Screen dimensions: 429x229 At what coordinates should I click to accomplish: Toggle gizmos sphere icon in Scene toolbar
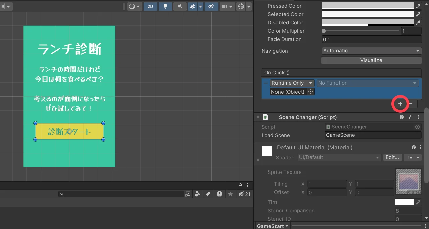pyautogui.click(x=241, y=6)
